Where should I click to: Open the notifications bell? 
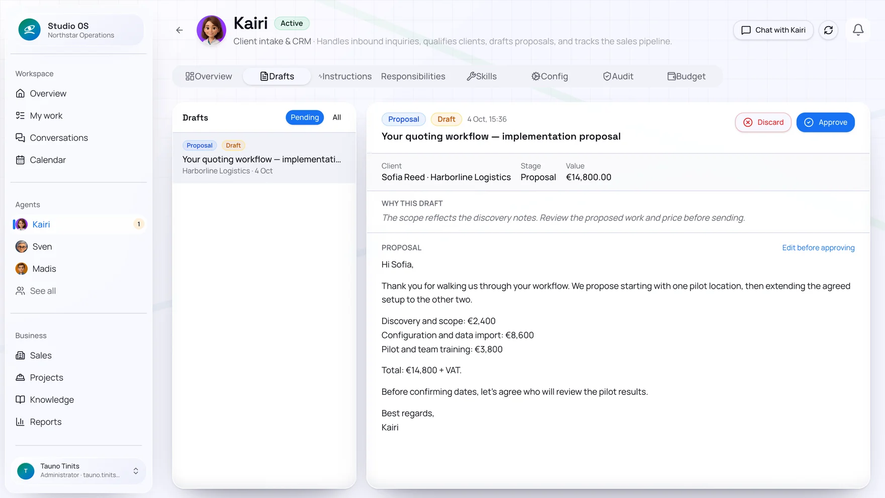(858, 30)
